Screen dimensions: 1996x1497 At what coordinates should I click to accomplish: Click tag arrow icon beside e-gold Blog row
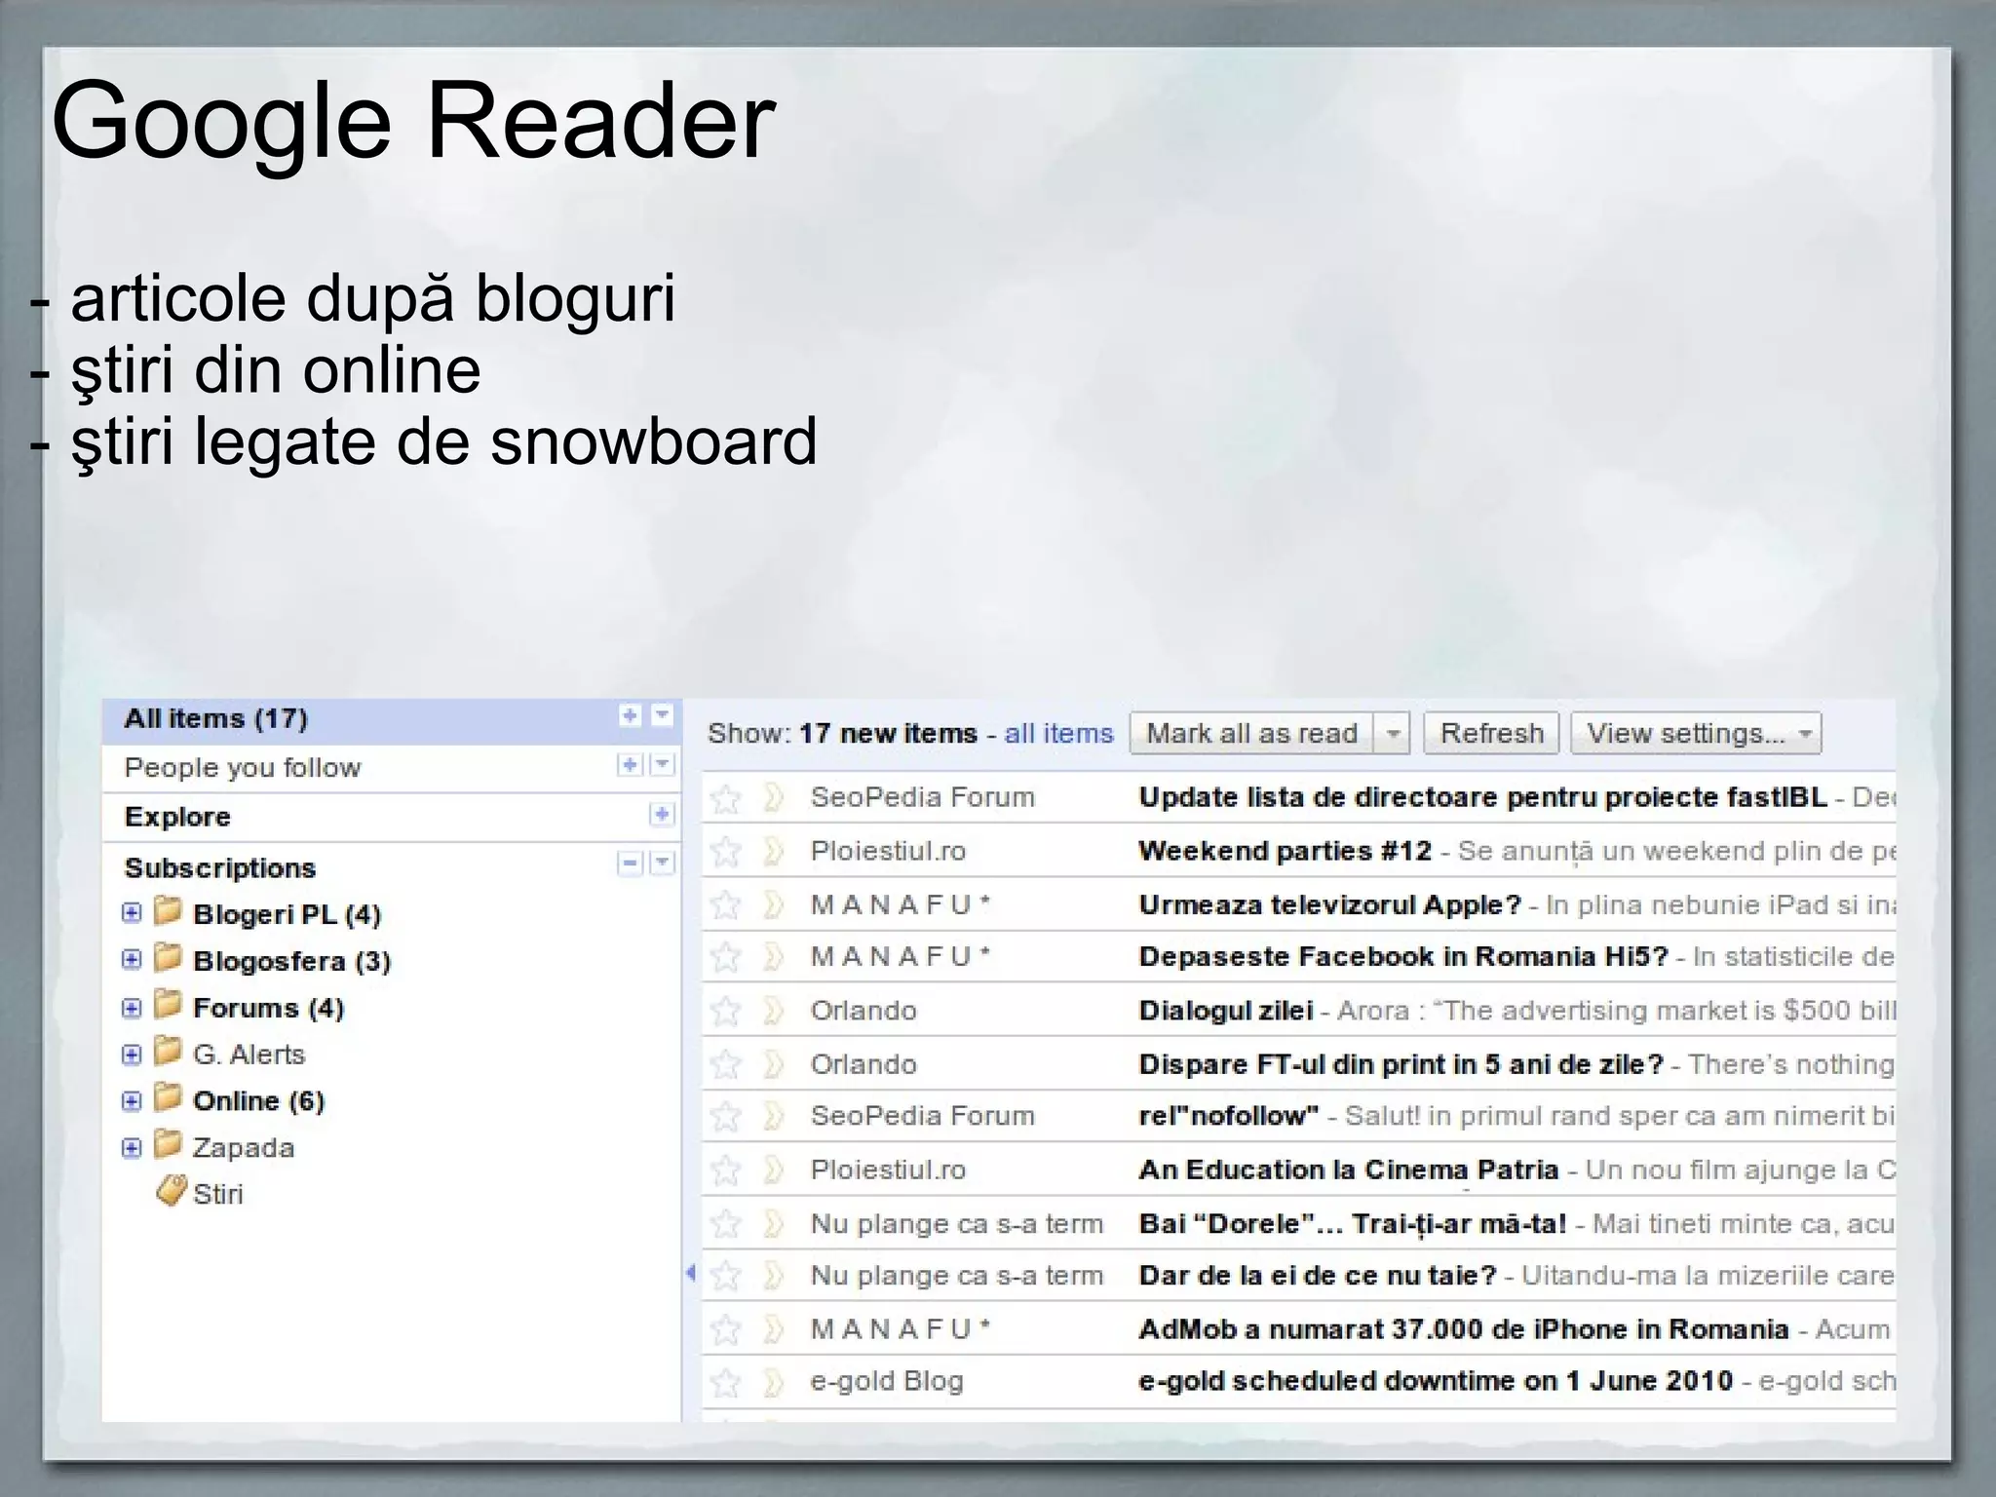pyautogui.click(x=774, y=1382)
